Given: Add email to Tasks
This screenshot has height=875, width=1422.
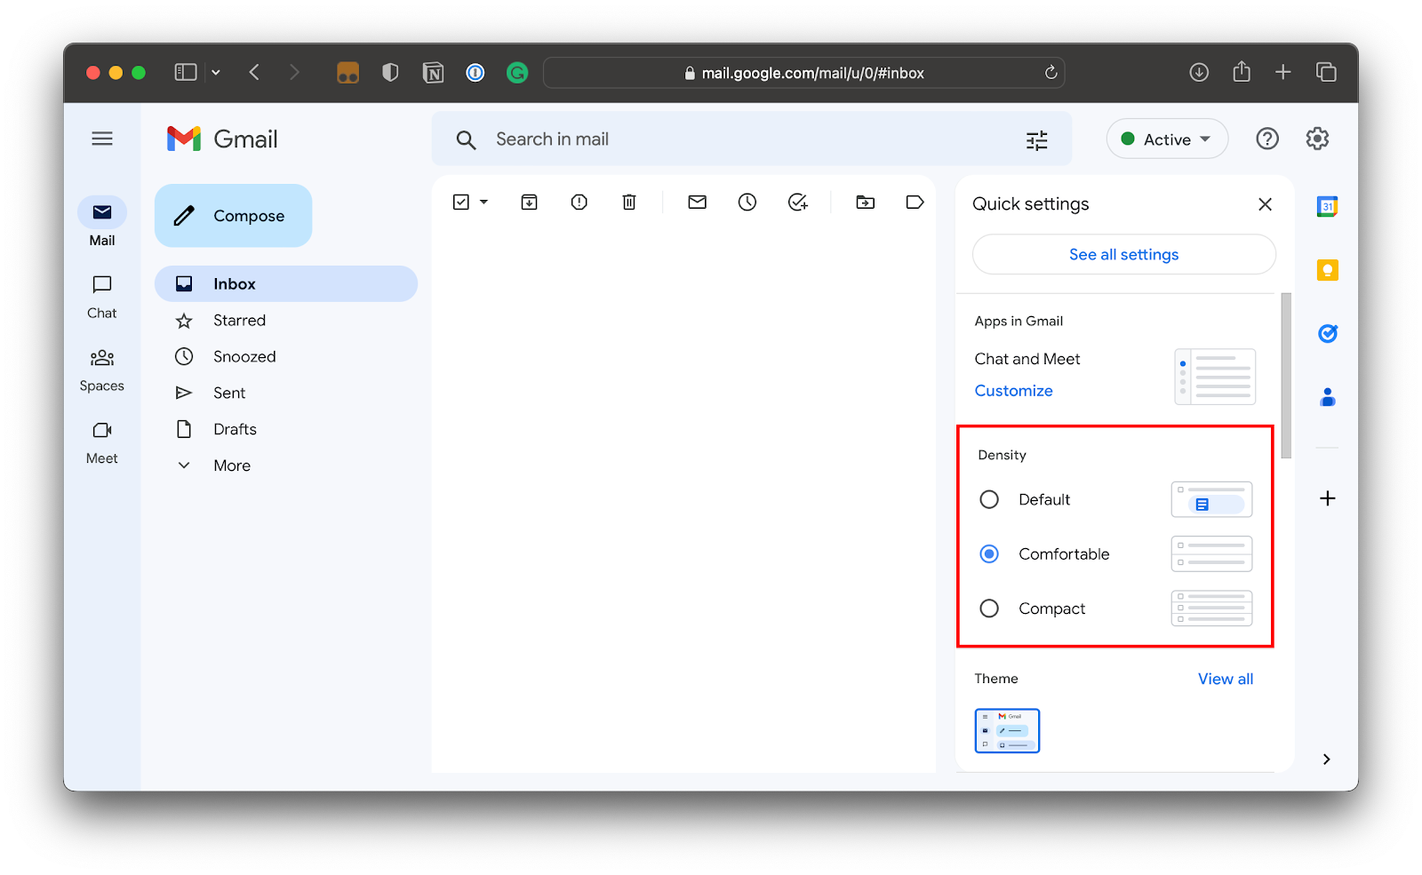Looking at the screenshot, I should click(797, 202).
